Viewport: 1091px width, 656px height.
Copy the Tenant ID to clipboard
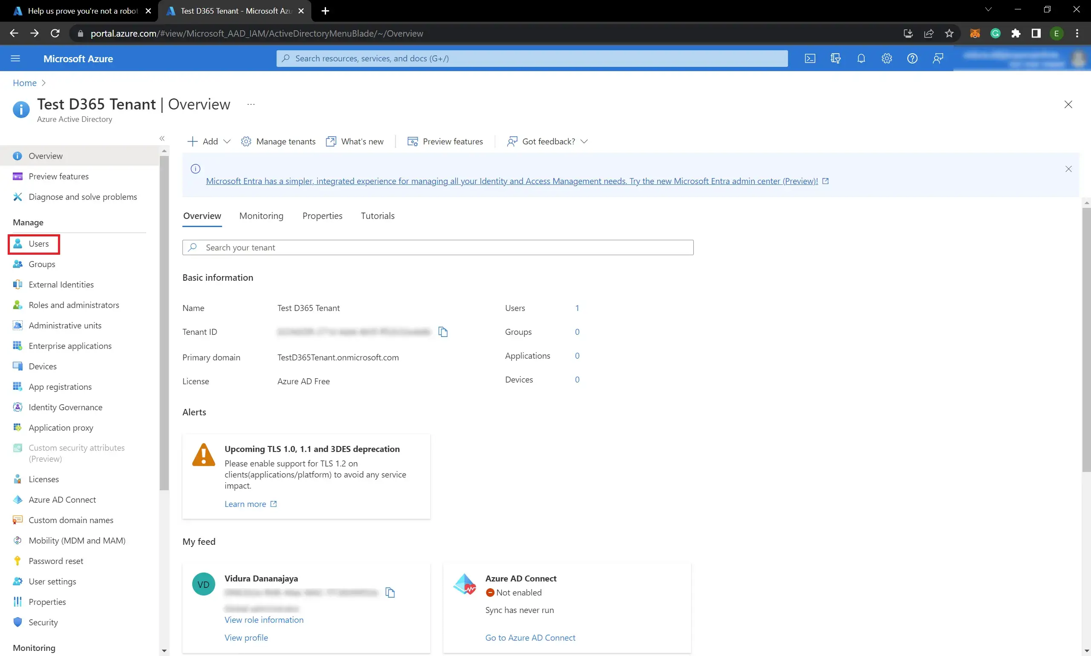443,331
